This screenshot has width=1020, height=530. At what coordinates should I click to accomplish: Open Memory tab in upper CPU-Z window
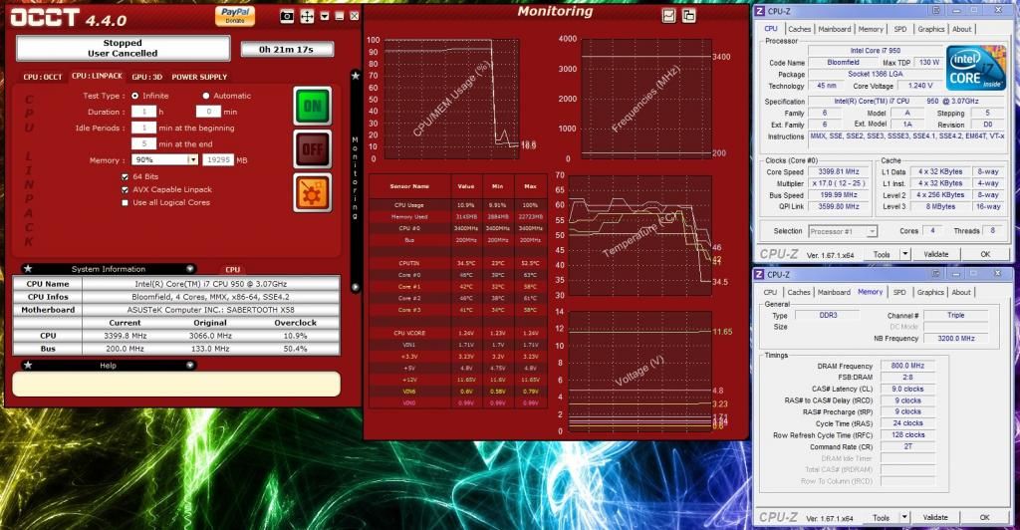(871, 29)
